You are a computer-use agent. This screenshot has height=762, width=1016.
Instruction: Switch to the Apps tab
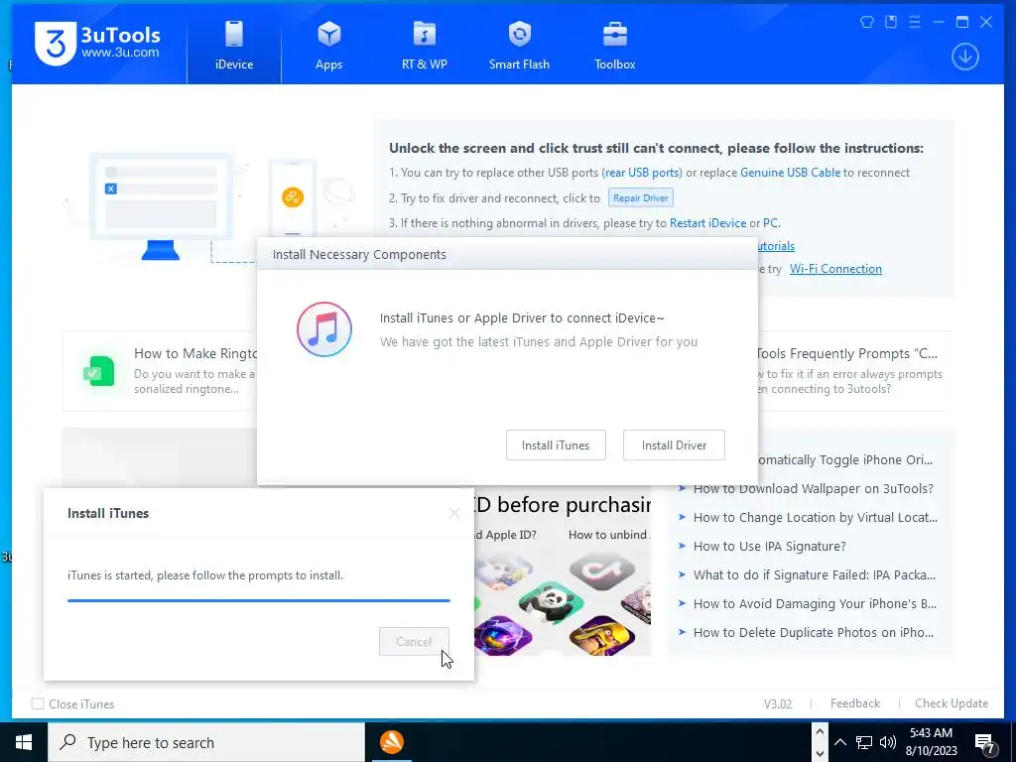pos(329,46)
